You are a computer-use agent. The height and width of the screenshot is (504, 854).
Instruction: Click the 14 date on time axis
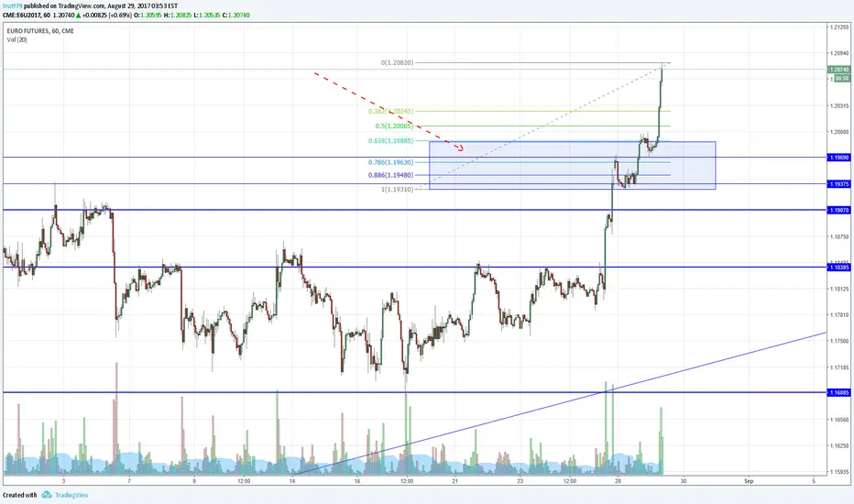point(292,481)
